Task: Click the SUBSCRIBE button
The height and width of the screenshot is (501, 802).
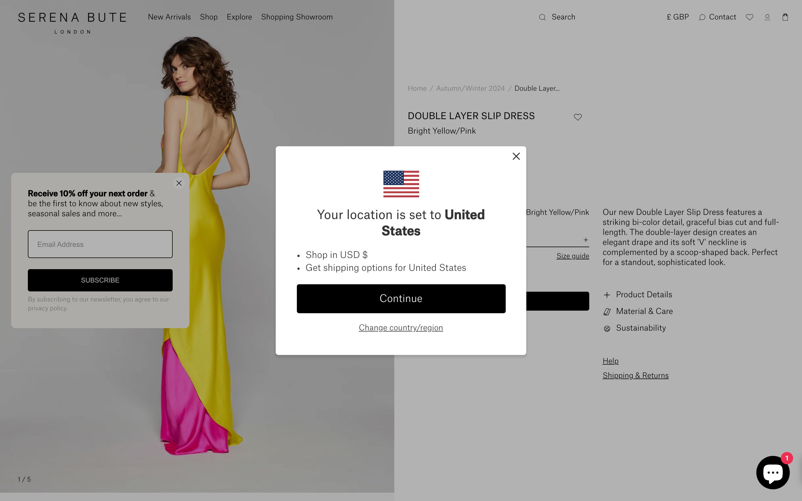Action: [x=100, y=280]
